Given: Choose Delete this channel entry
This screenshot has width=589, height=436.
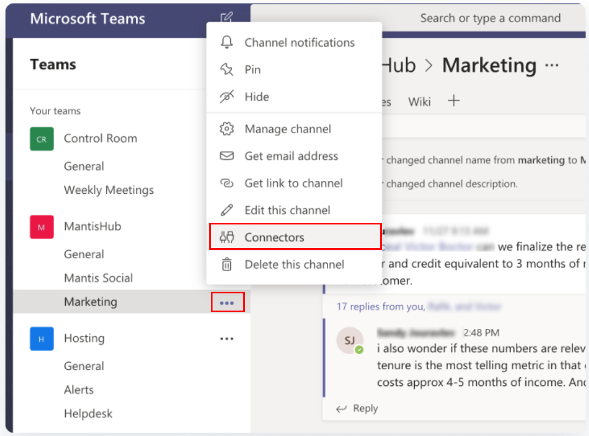Looking at the screenshot, I should [294, 264].
